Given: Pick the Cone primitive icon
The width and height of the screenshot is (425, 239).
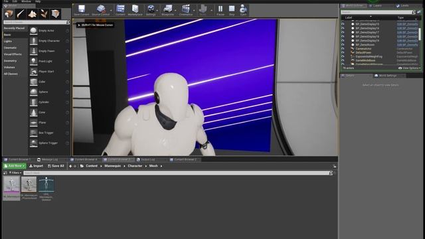Looking at the screenshot, I should pos(34,112).
